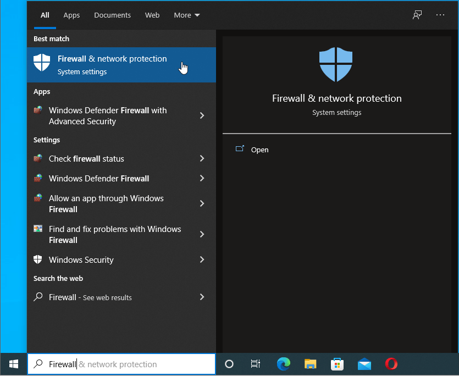Open the three-dot options menu
This screenshot has height=376, width=459.
pos(440,15)
